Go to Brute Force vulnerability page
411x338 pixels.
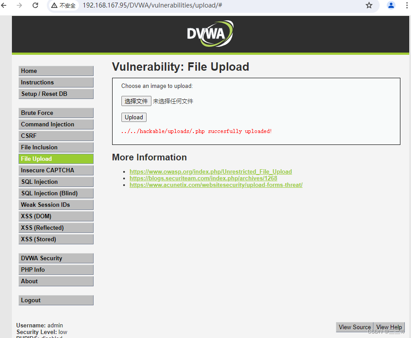56,113
